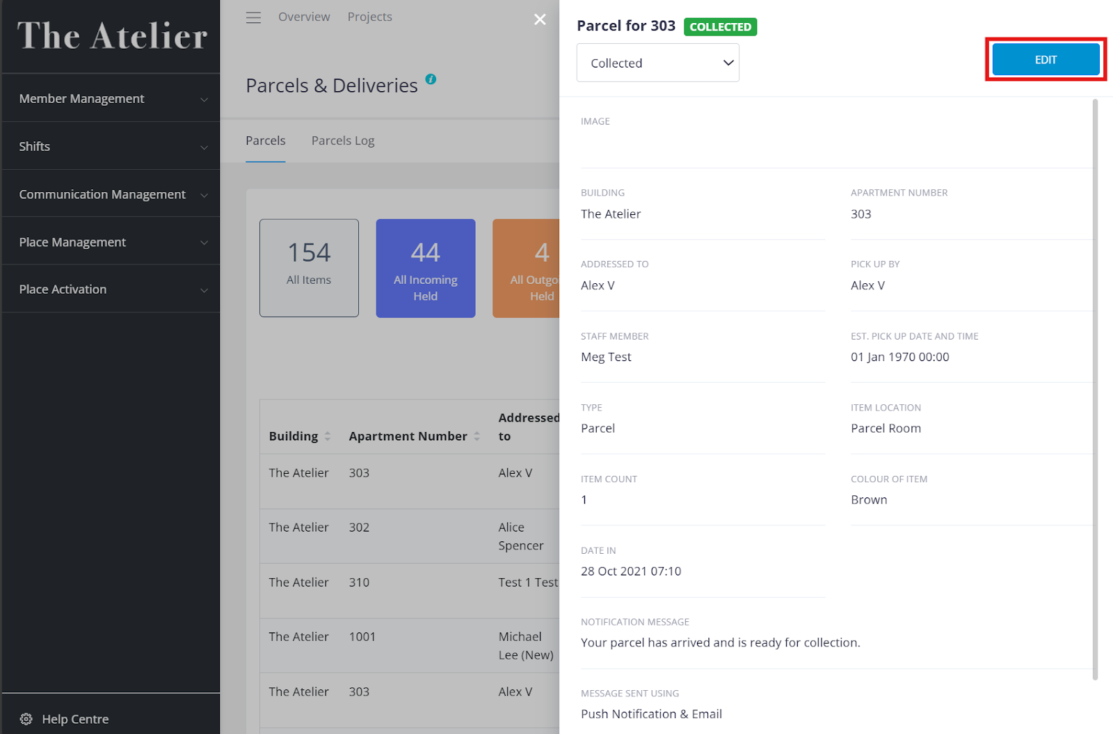Click the Help Centre gear icon
This screenshot has width=1113, height=734.
click(26, 719)
